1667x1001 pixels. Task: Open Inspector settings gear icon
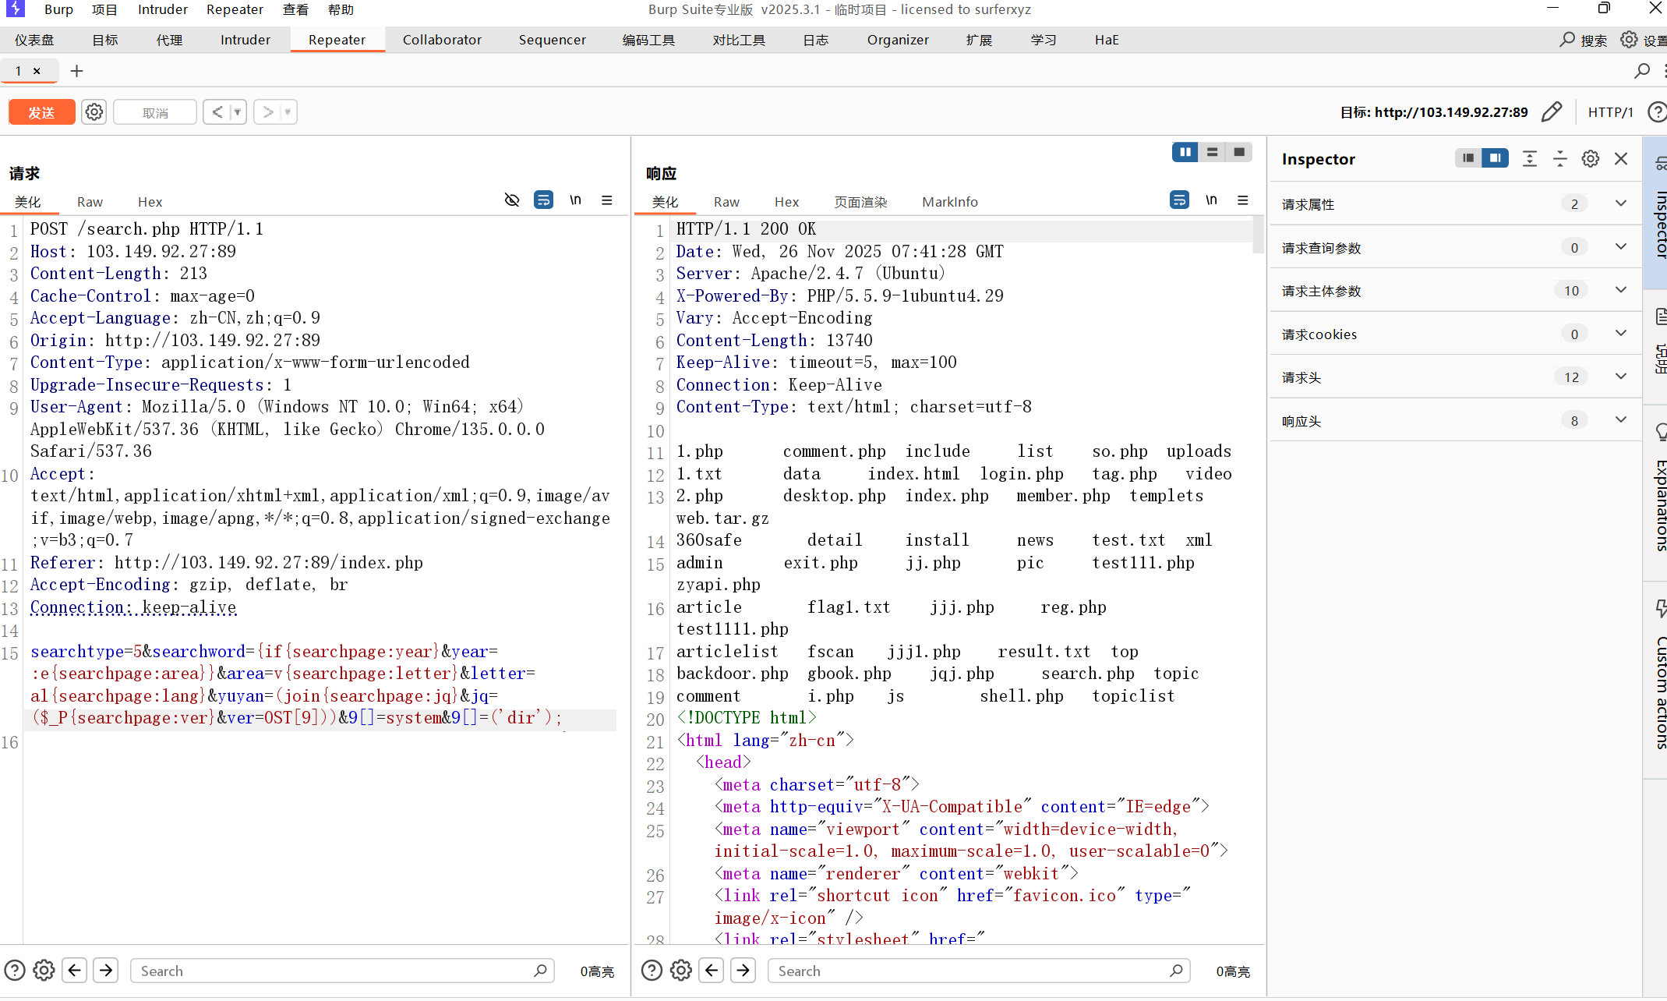1590,159
